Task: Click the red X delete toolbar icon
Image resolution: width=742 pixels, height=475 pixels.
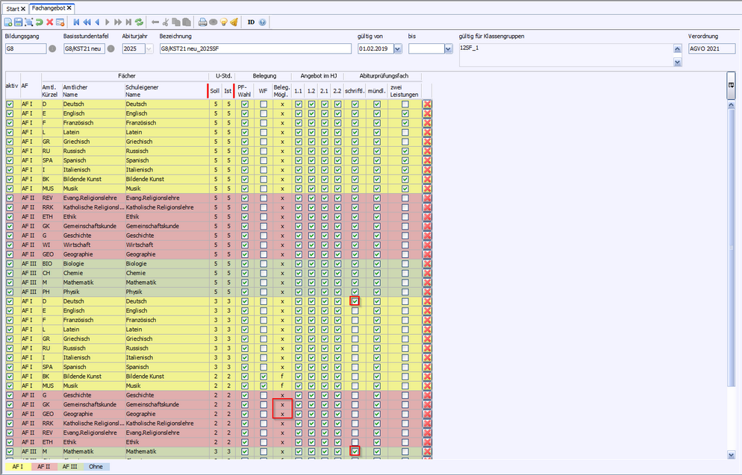Action: tap(50, 22)
